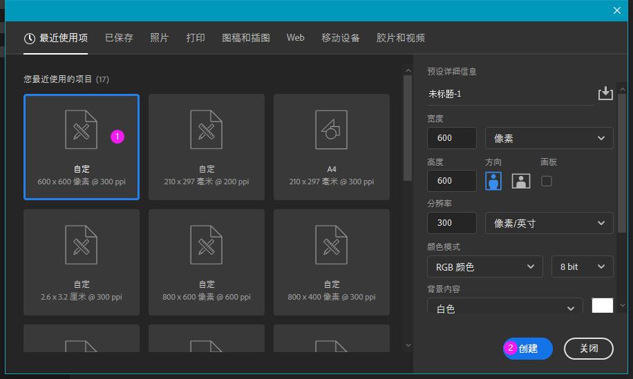Screen dimensions: 633x379
Task: Click the 背景内容 label
Action: pyautogui.click(x=444, y=289)
